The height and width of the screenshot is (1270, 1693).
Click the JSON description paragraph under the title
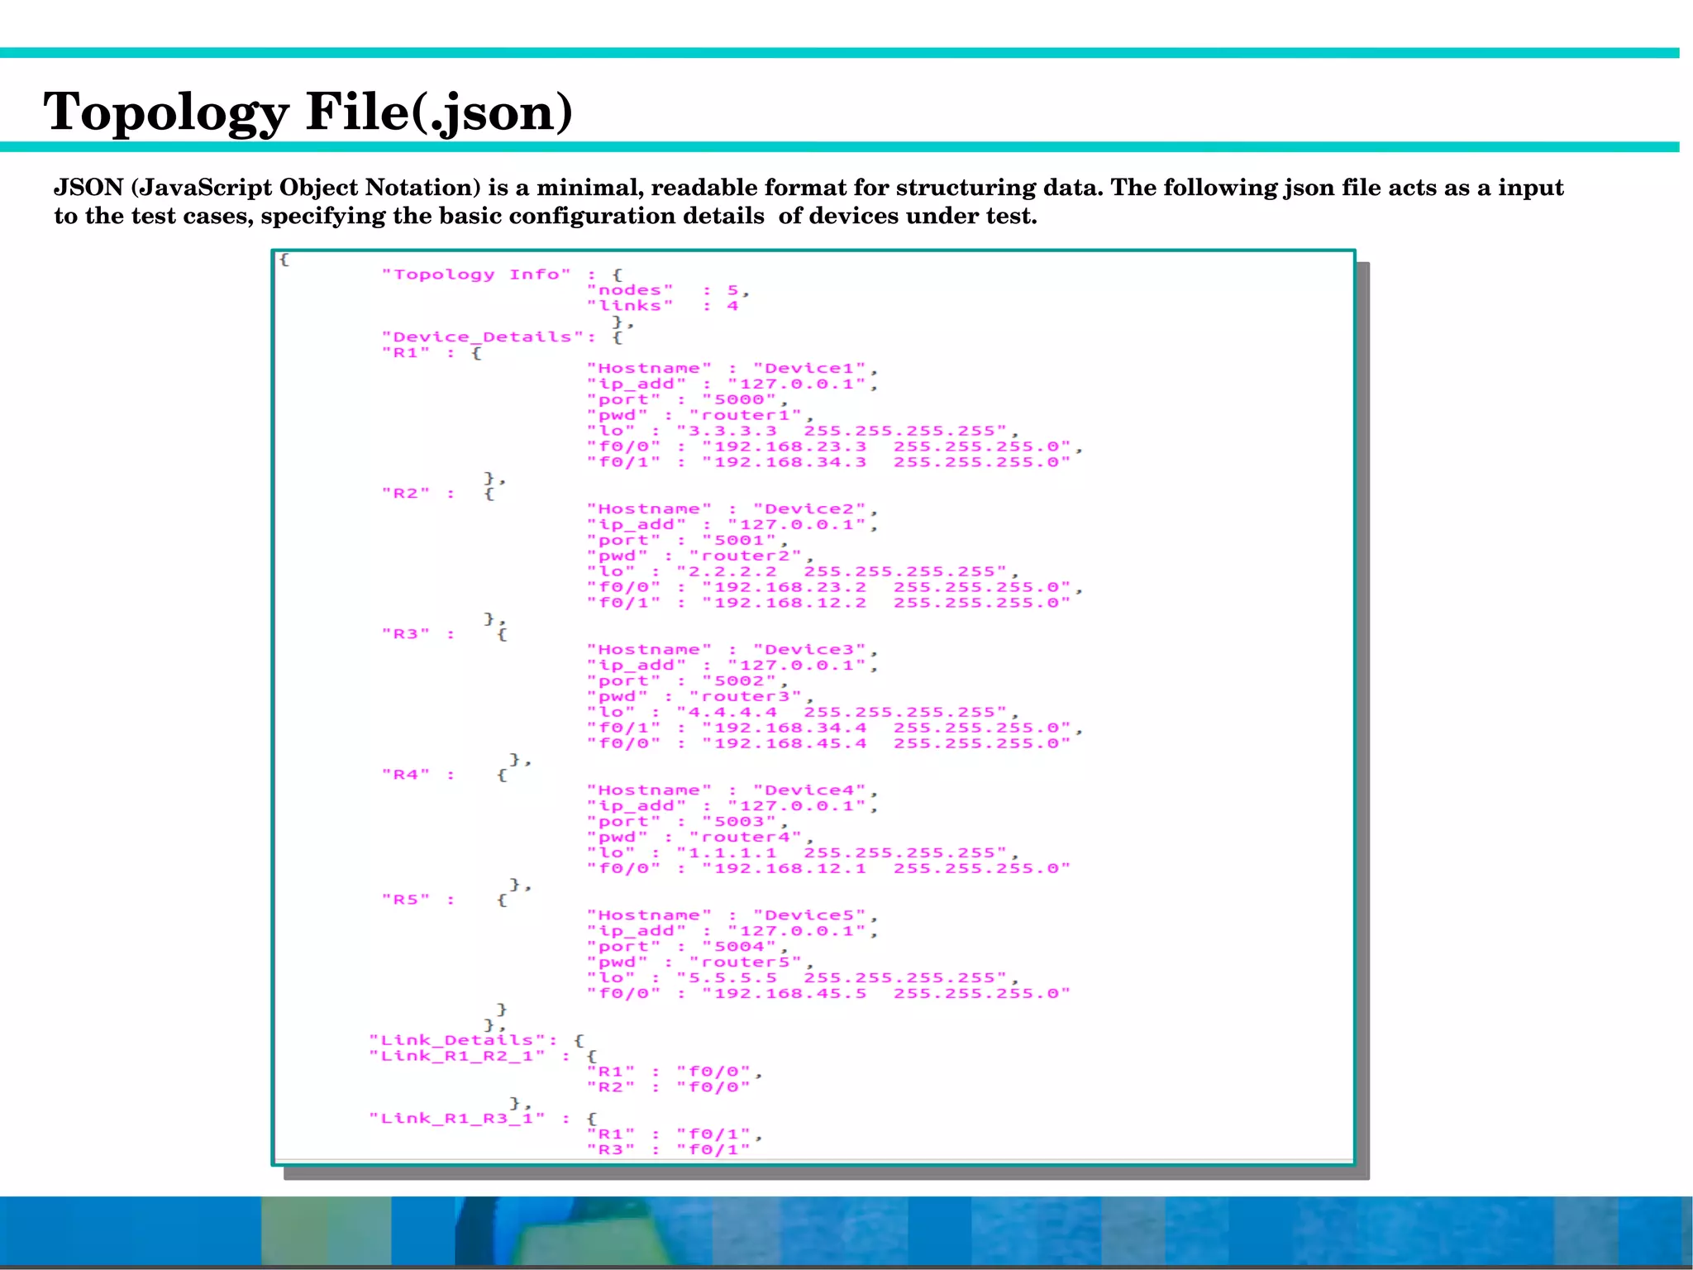(808, 201)
